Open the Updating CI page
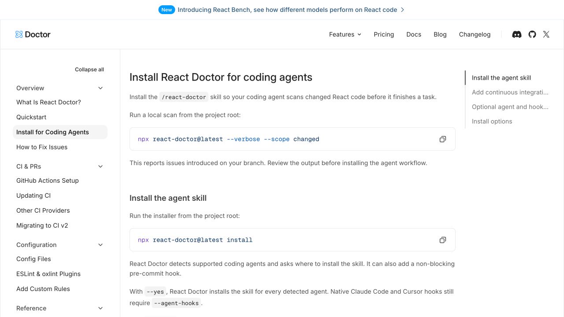 (60, 195)
